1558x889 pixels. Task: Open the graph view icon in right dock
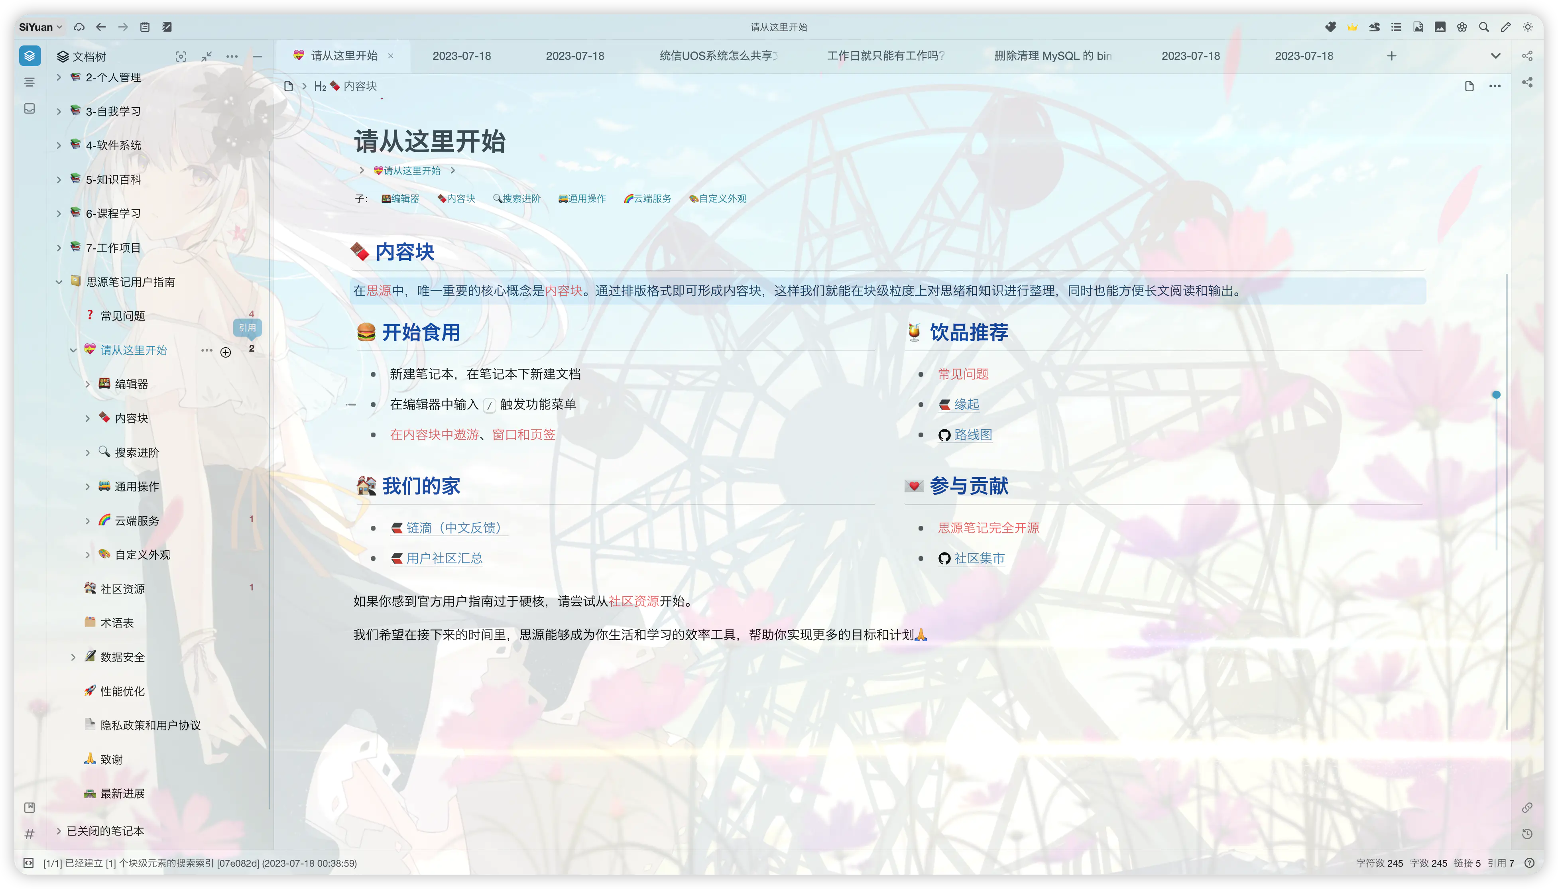coord(1527,56)
